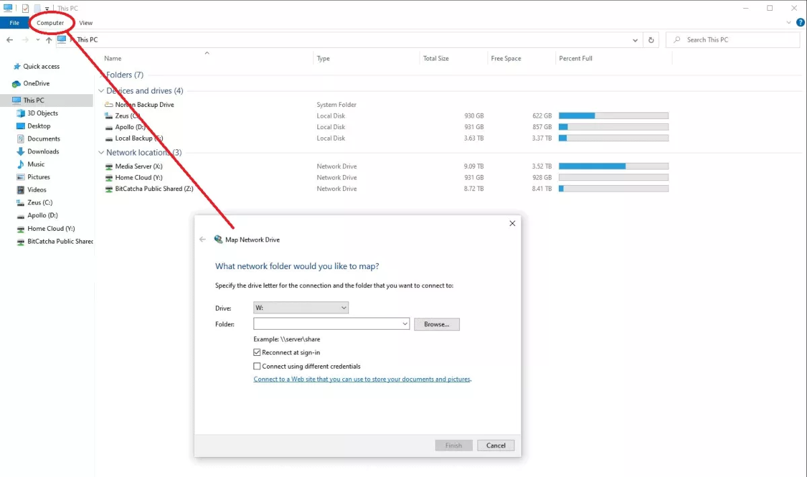Select BitCatcha Public Shared (Z:) list icon

pyautogui.click(x=110, y=189)
